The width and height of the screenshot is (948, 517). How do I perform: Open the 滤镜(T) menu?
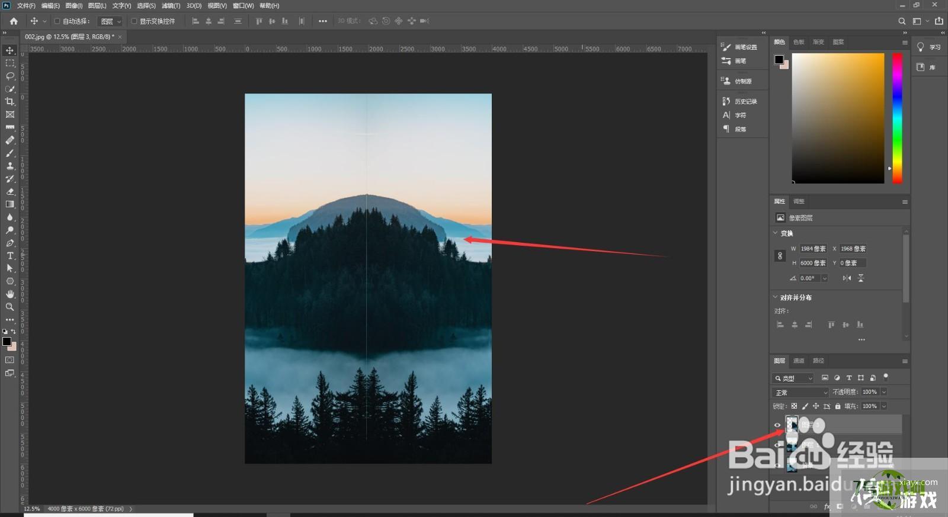click(171, 5)
